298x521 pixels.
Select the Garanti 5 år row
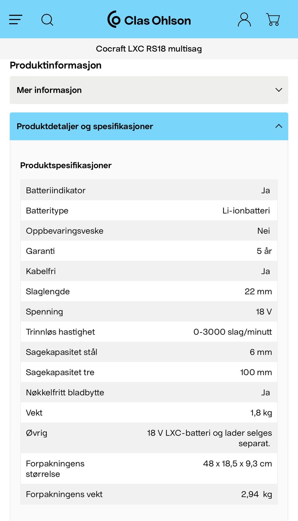(149, 251)
